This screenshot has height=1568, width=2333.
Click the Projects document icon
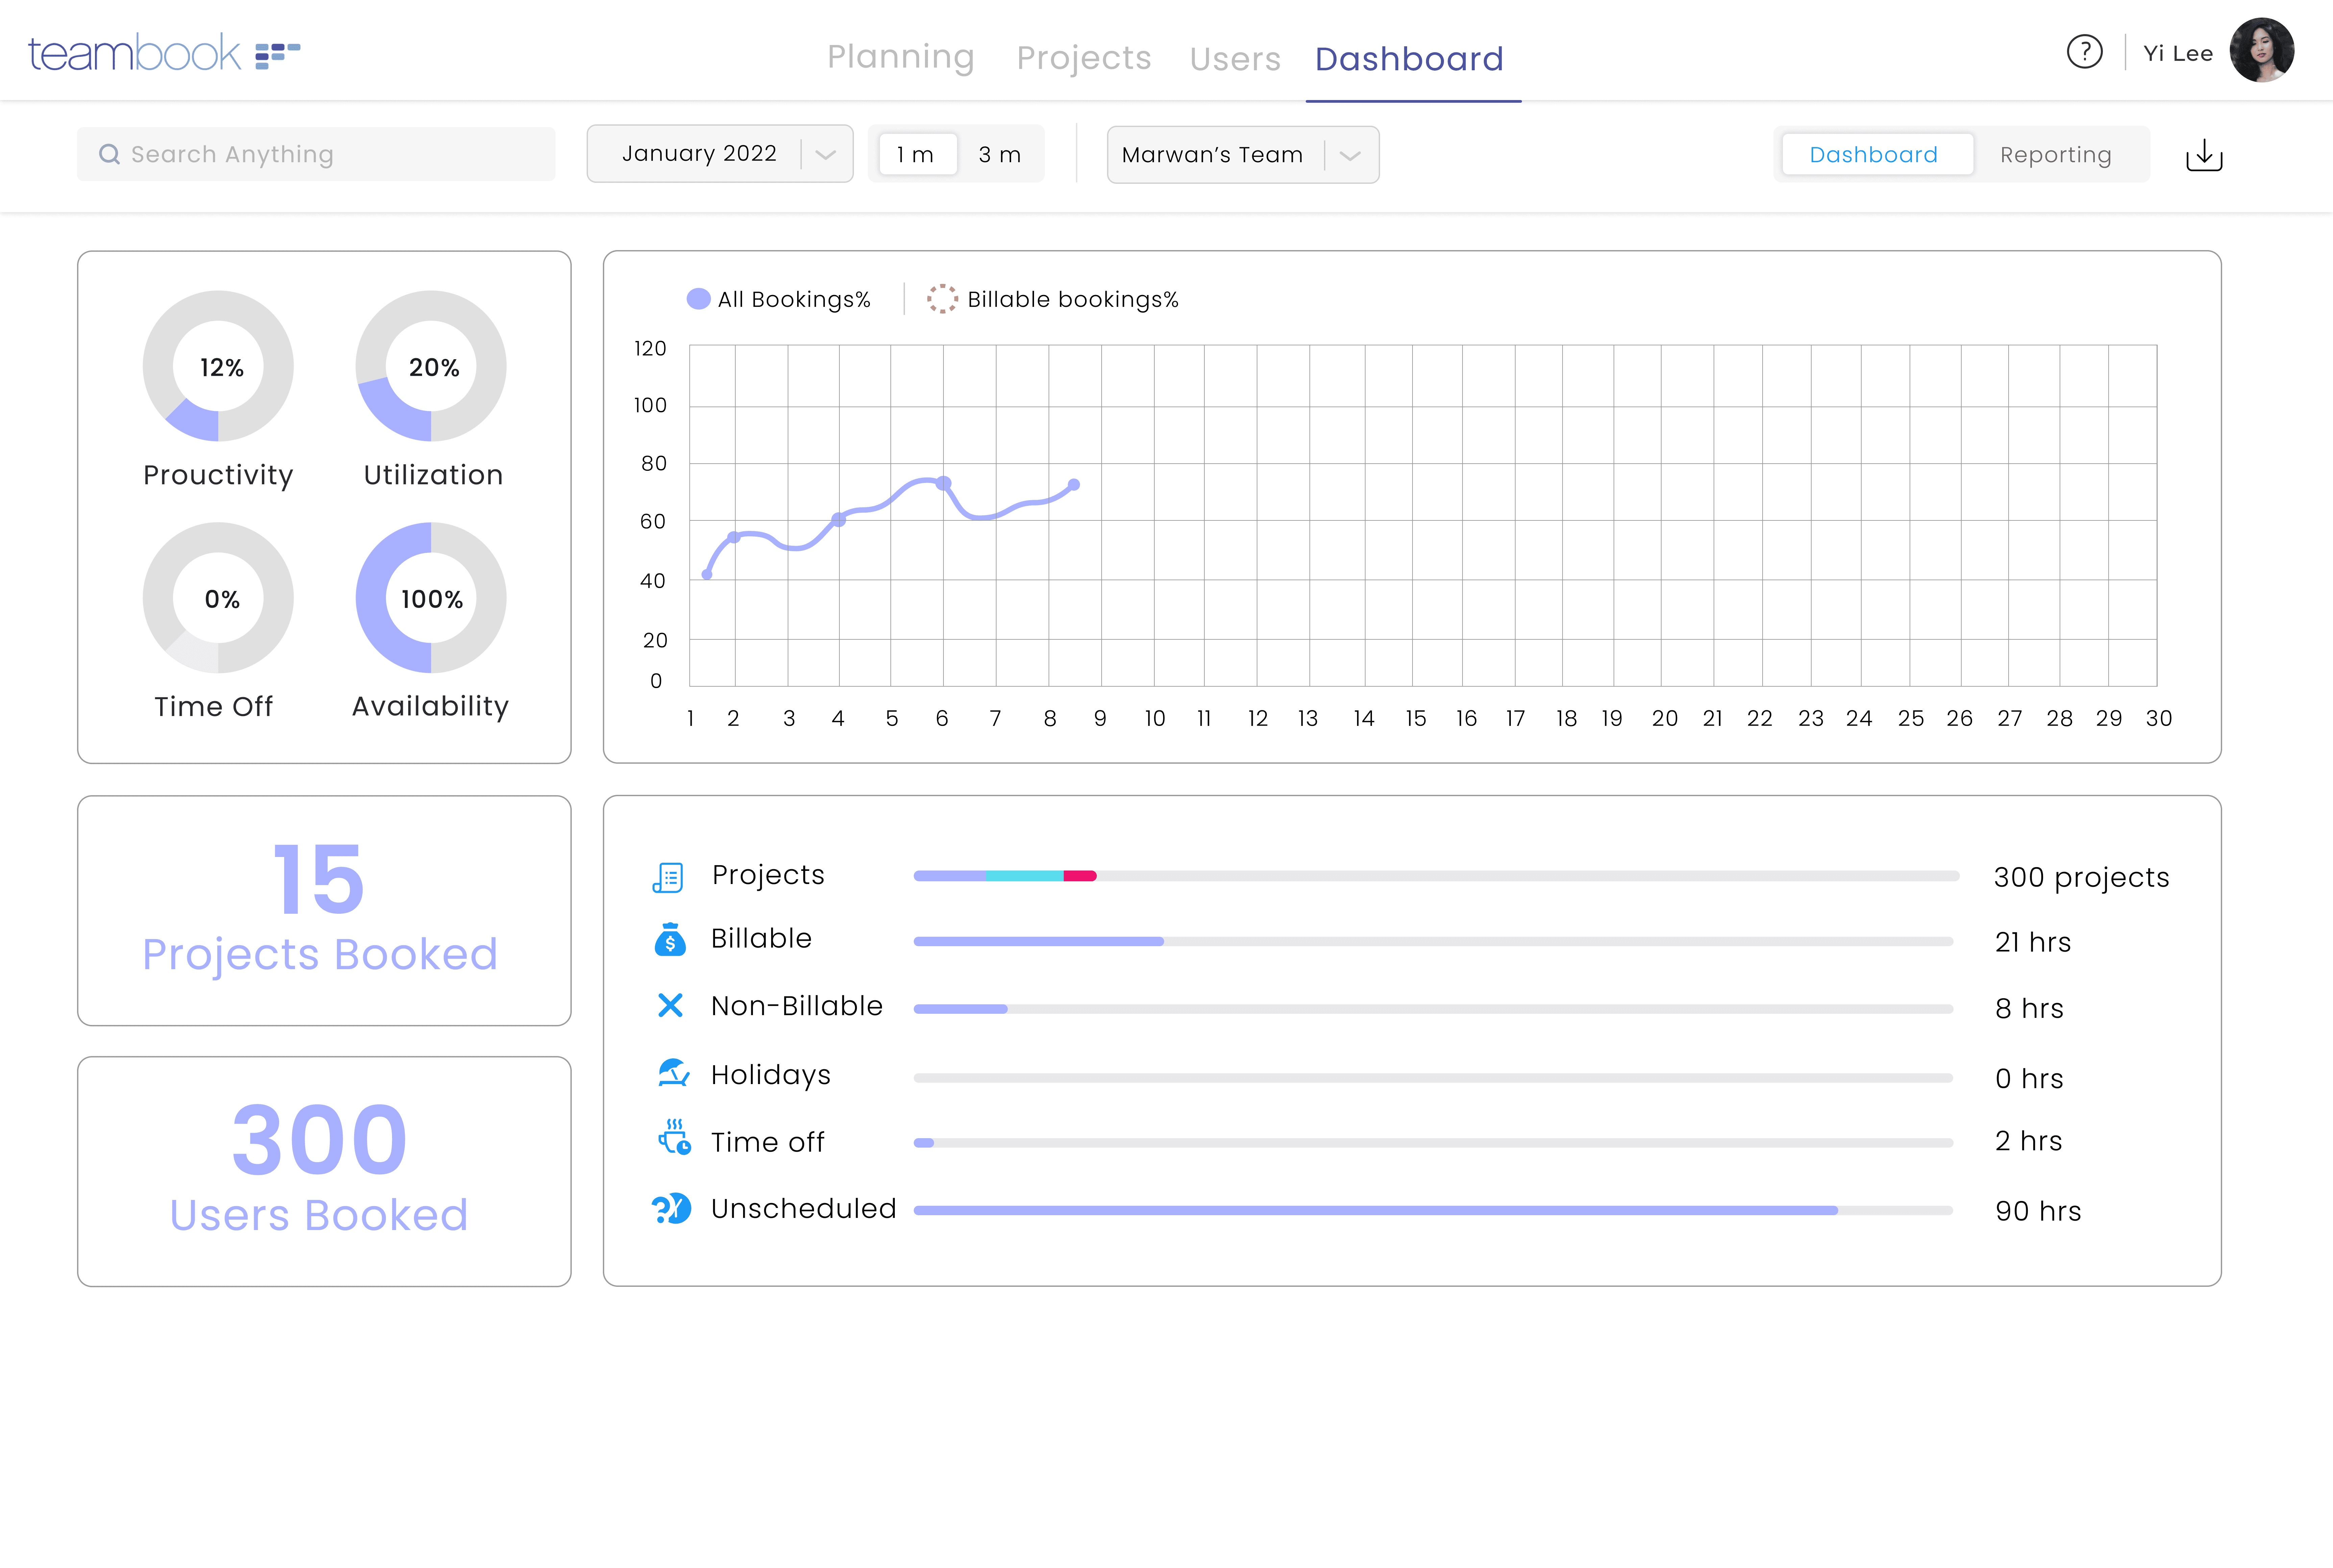click(668, 877)
